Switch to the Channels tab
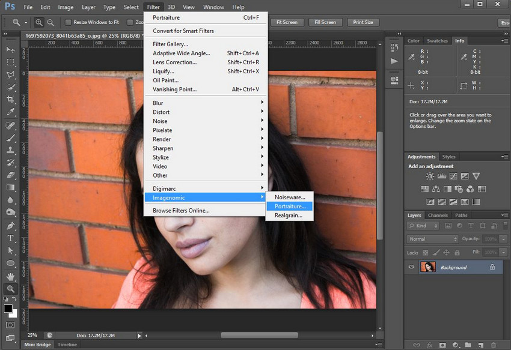 (x=438, y=215)
